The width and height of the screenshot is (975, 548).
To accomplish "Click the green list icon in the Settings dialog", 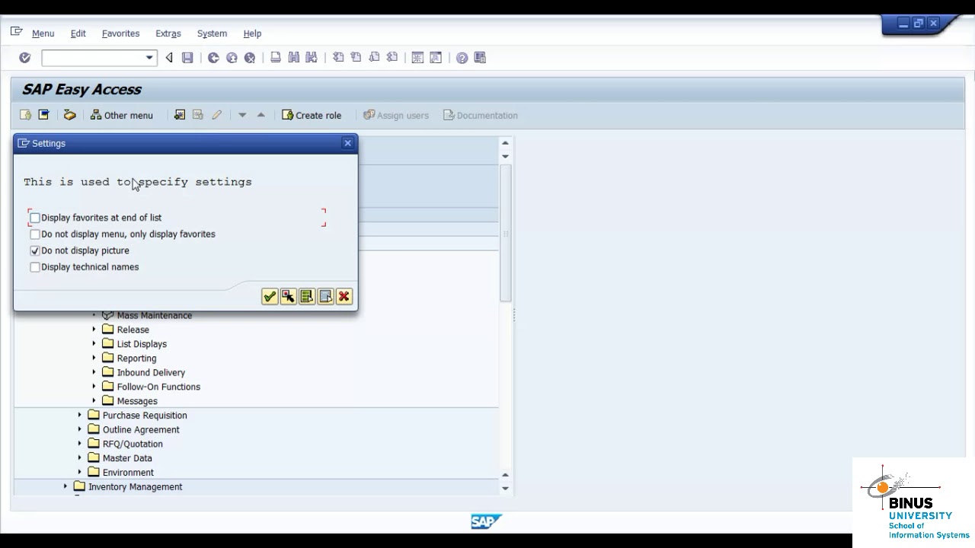I will pyautogui.click(x=307, y=296).
